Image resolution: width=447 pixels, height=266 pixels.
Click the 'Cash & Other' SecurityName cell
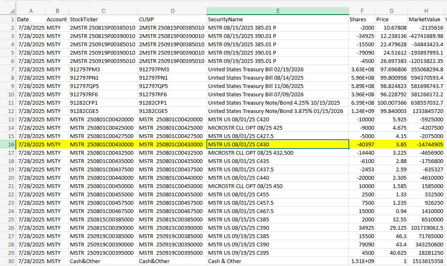click(278, 261)
